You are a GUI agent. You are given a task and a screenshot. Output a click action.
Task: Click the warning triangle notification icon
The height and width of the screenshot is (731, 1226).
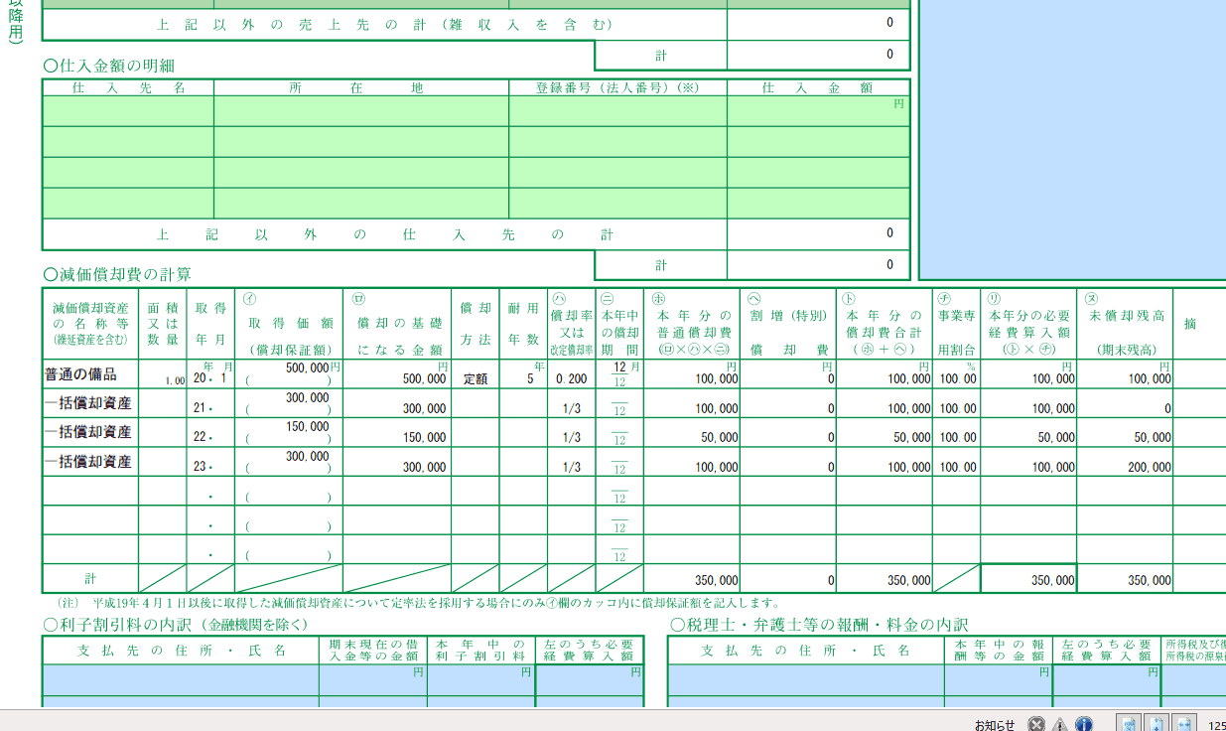tap(1060, 724)
